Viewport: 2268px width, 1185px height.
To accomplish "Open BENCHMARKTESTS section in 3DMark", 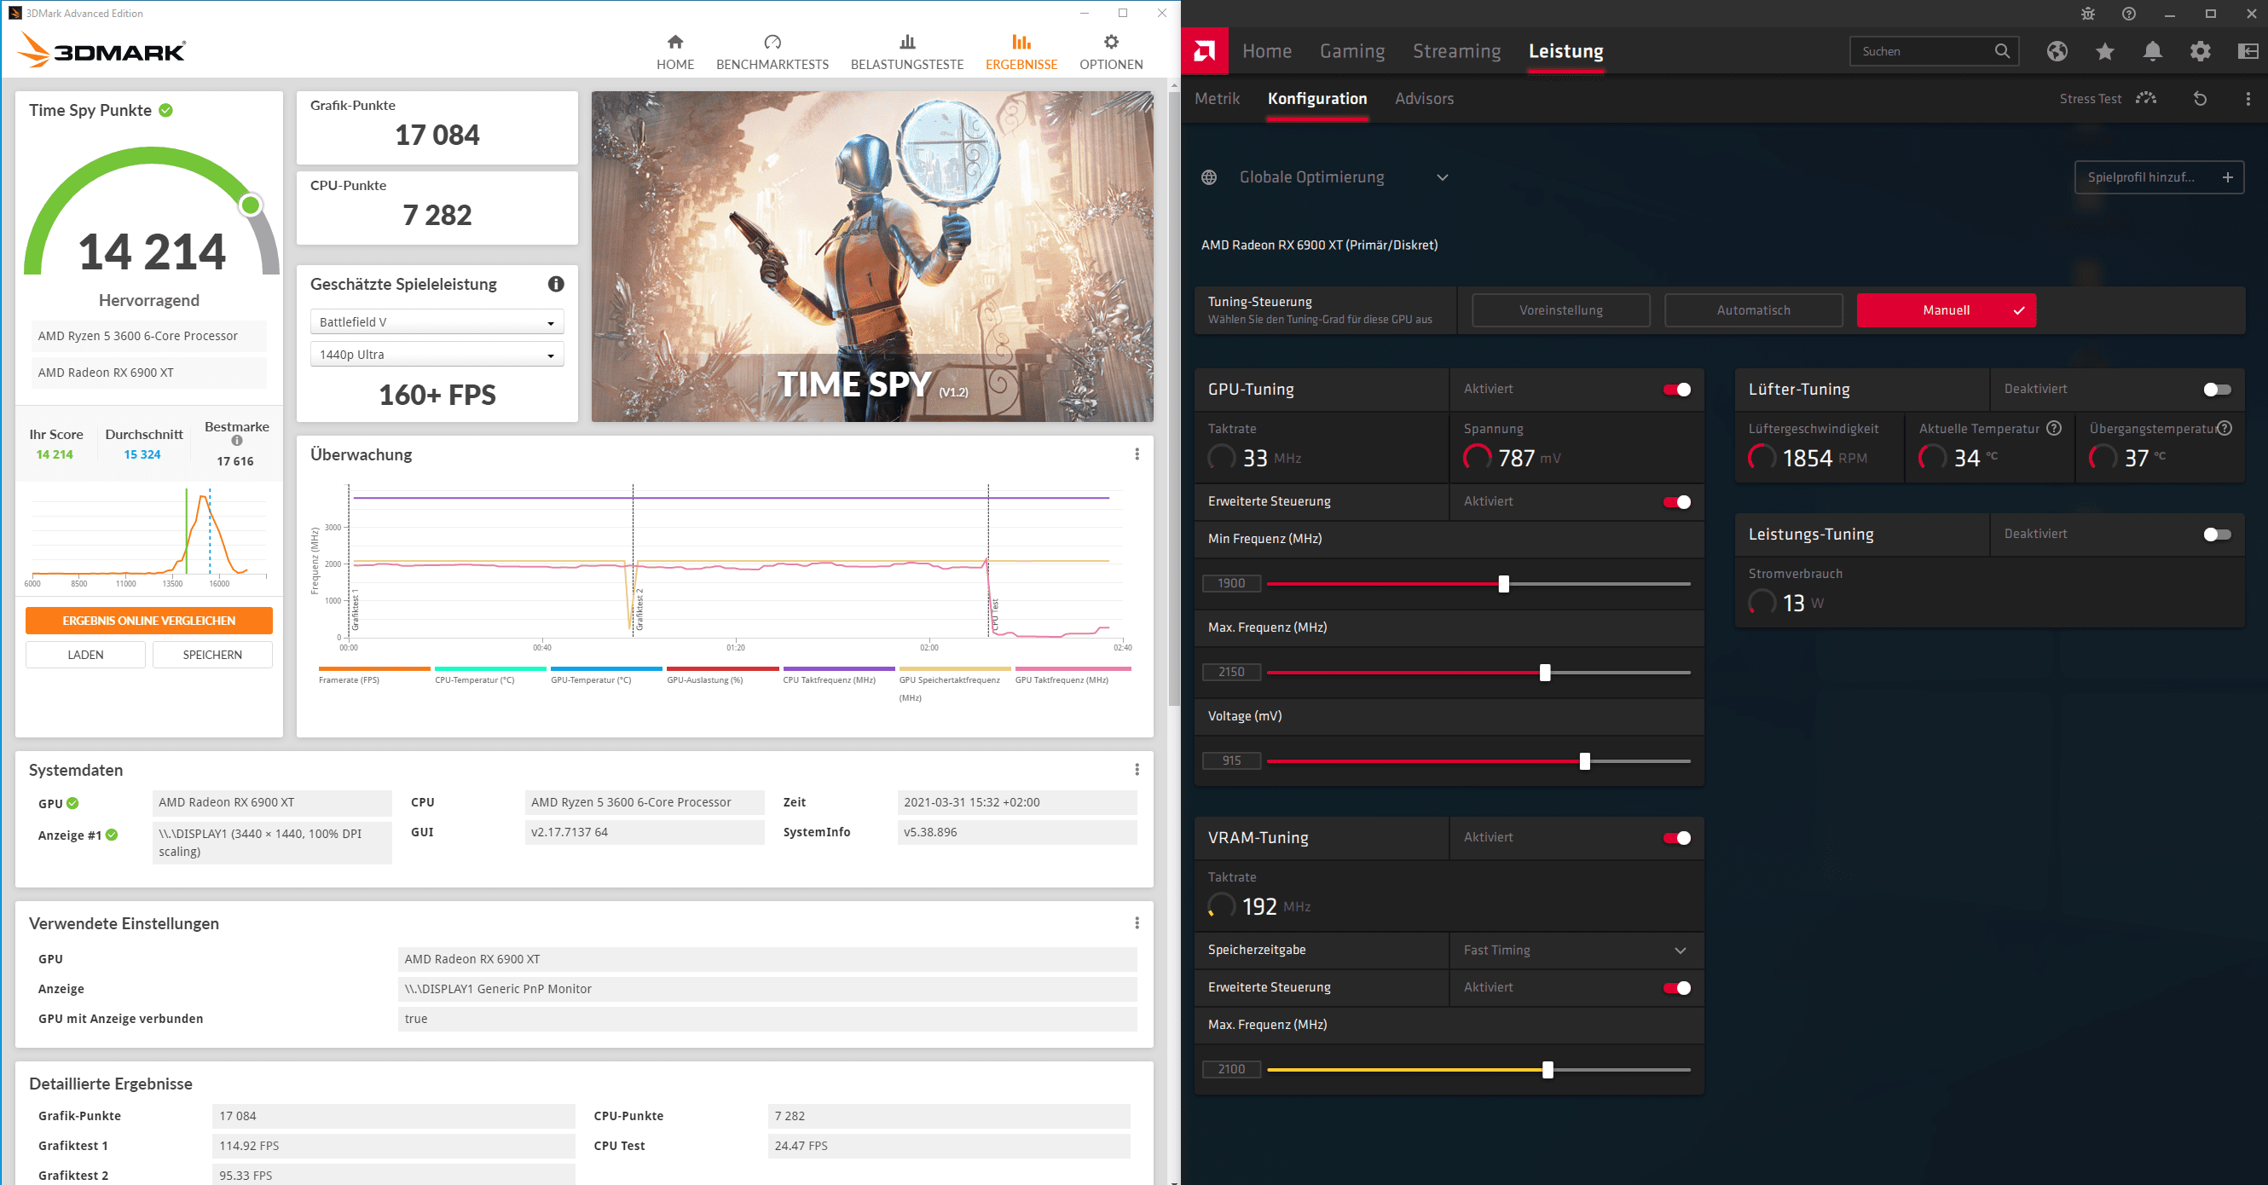I will click(772, 52).
